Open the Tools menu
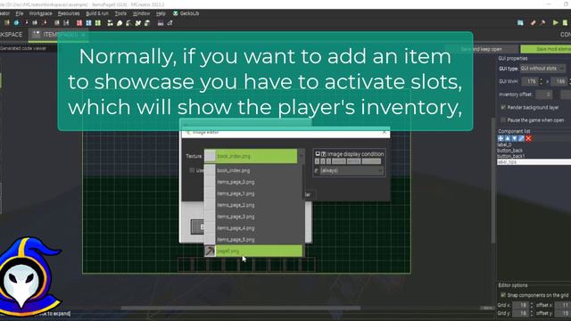This screenshot has width=571, height=321. pos(120,13)
